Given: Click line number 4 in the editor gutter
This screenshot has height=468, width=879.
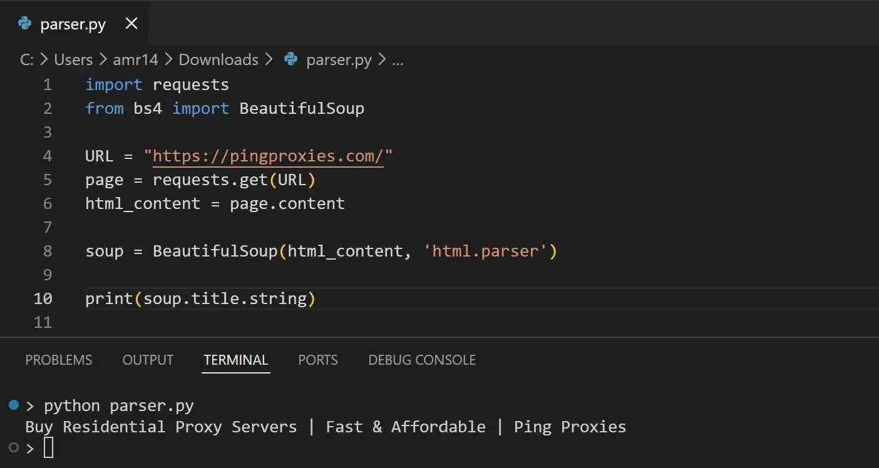Looking at the screenshot, I should (47, 156).
